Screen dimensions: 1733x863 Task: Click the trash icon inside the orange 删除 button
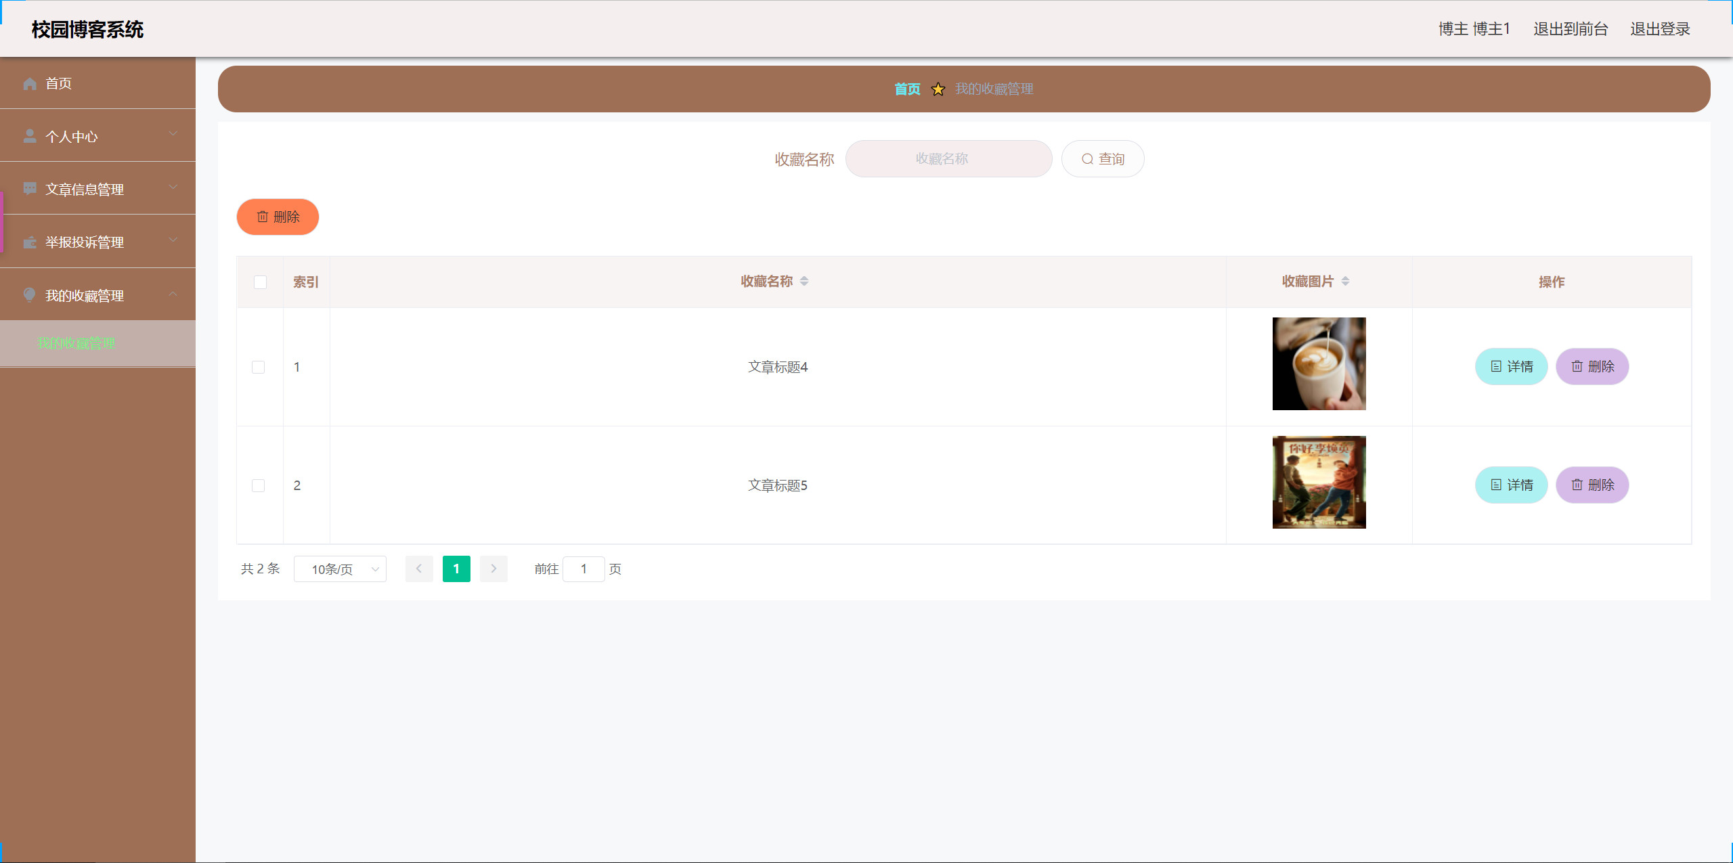264,217
